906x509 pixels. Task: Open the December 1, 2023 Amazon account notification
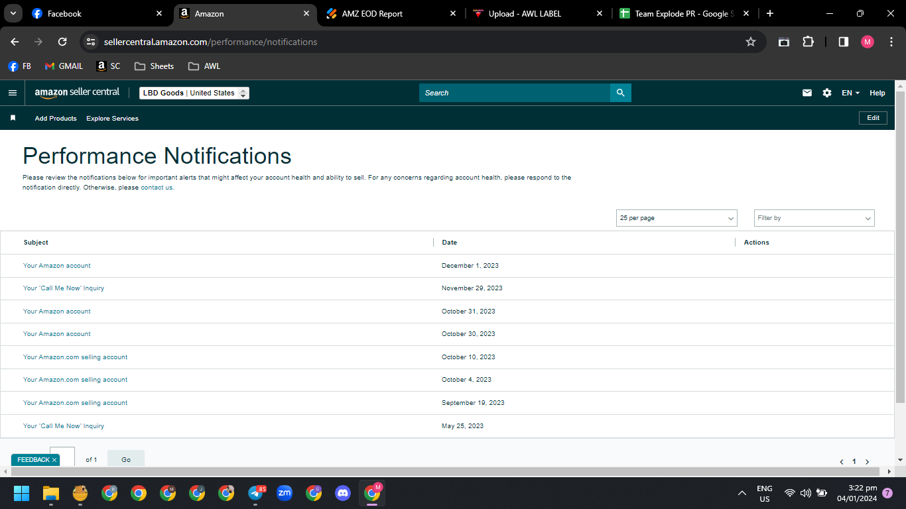pyautogui.click(x=57, y=266)
